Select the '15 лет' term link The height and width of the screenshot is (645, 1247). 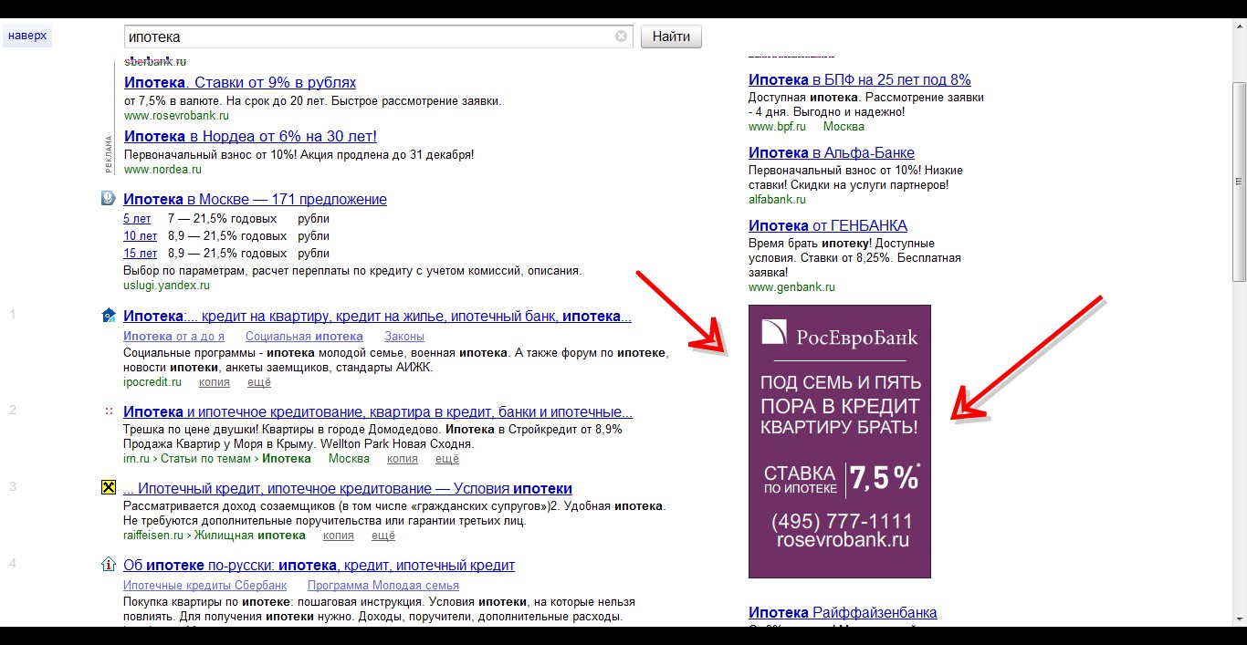[140, 254]
